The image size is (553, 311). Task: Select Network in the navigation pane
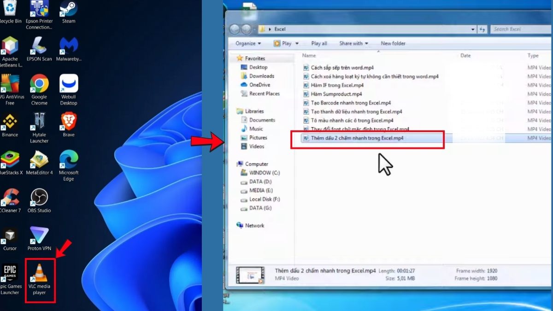[250, 225]
